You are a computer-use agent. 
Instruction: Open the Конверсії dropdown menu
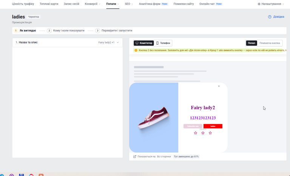pyautogui.click(x=93, y=4)
